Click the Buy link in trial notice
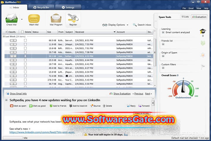The width and height of the screenshot is (211, 141). [x=126, y=135]
